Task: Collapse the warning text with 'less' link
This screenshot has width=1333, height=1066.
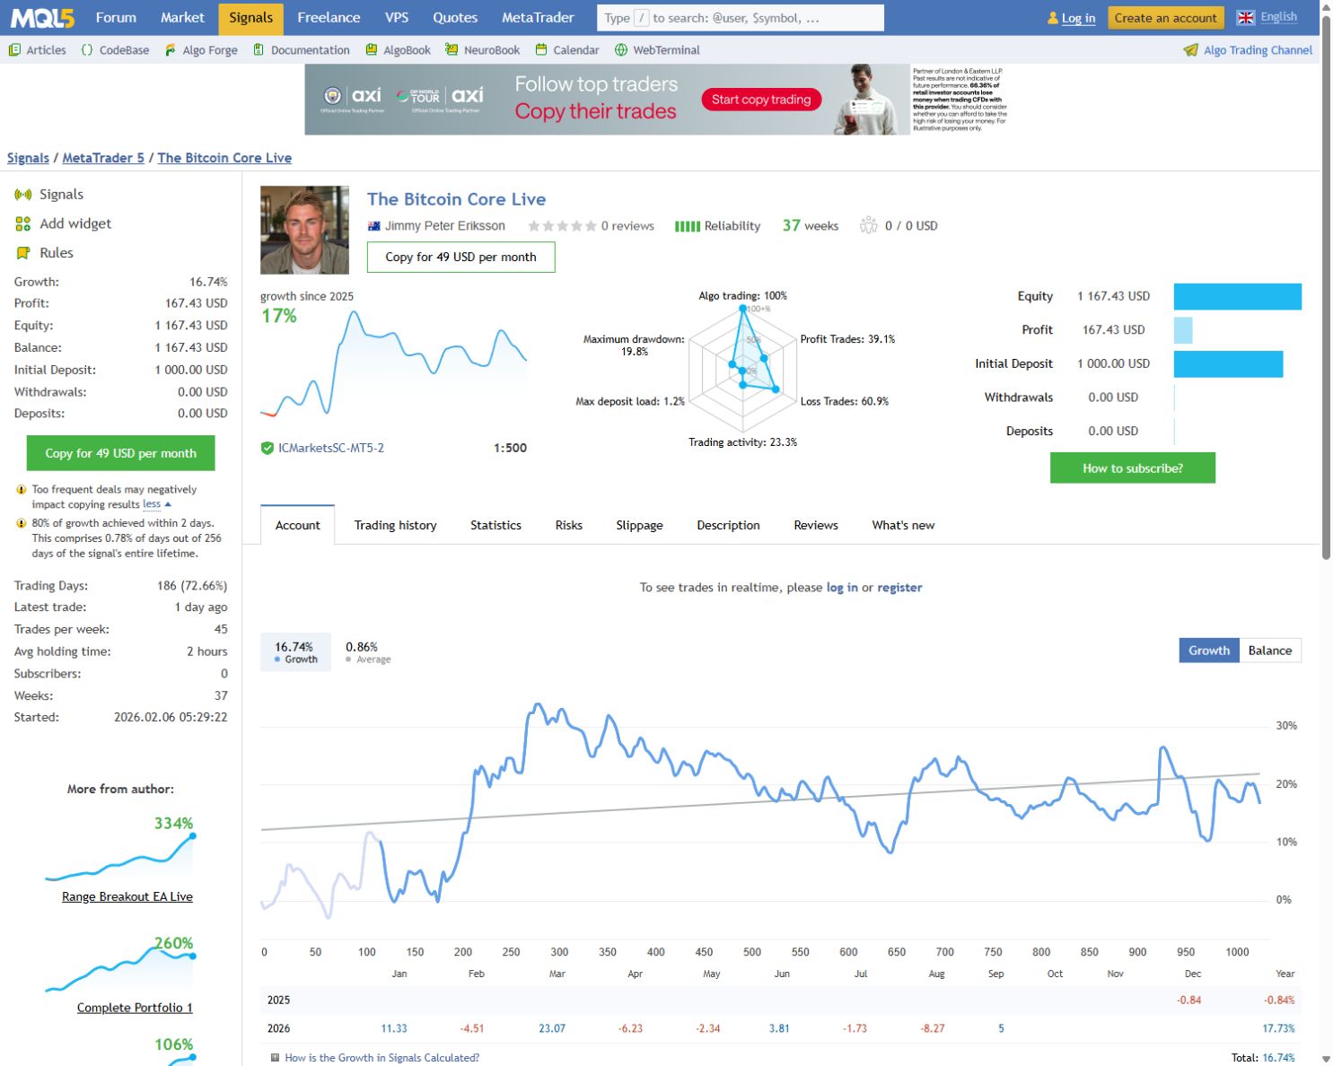Action: (x=157, y=504)
